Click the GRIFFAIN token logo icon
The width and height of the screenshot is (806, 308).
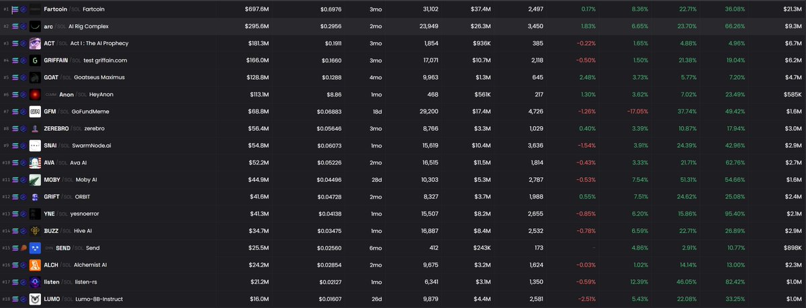[34, 60]
